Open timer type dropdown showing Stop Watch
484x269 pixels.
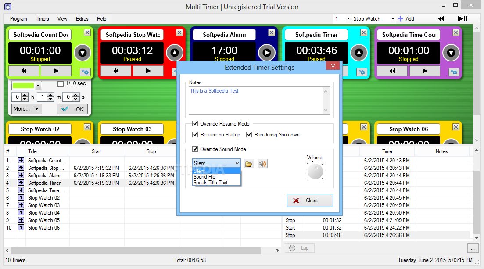pyautogui.click(x=393, y=19)
